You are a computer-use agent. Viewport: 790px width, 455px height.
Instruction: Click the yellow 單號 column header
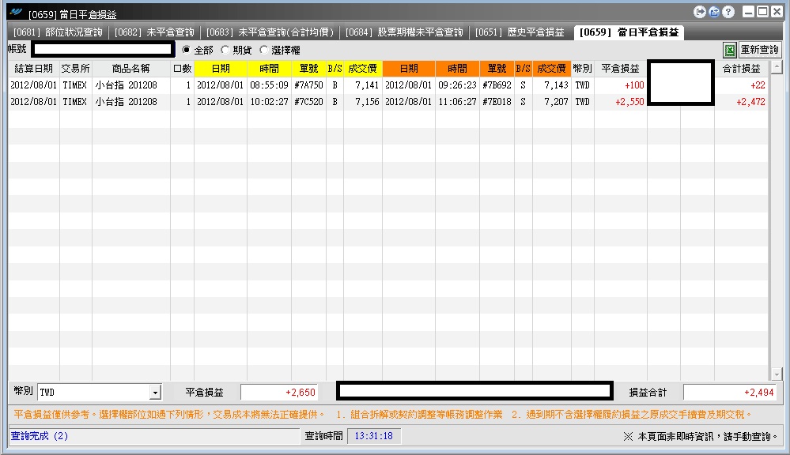tap(309, 69)
